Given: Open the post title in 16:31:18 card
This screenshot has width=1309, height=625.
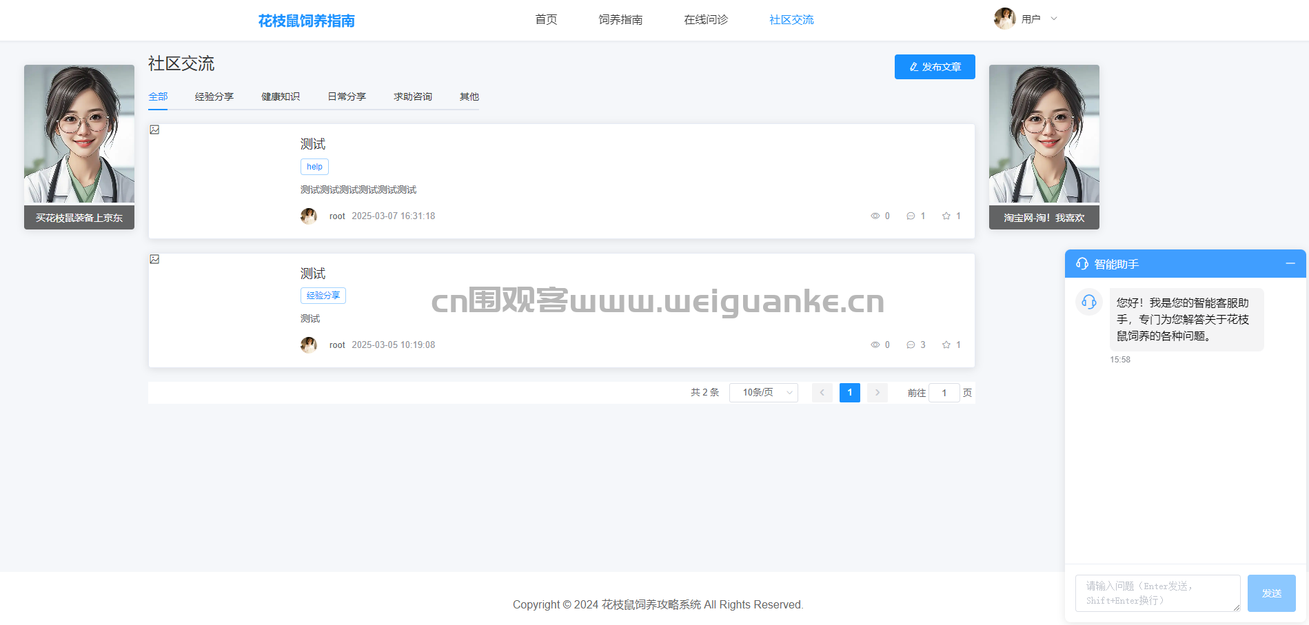Looking at the screenshot, I should tap(312, 144).
